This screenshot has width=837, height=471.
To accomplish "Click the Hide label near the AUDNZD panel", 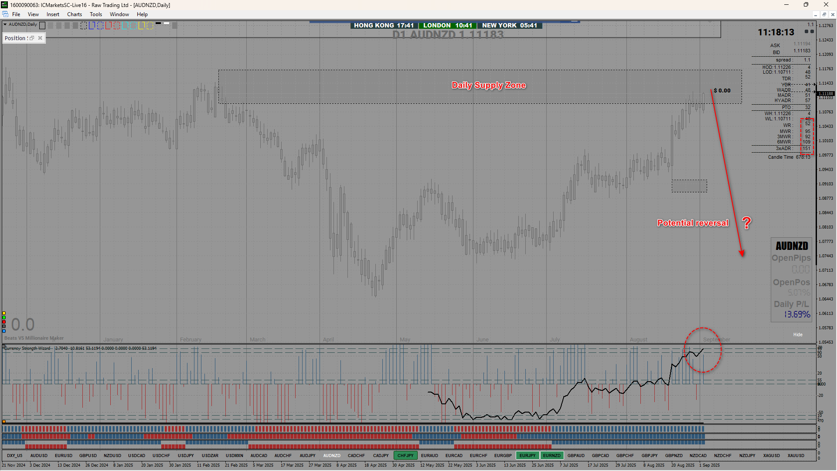I will click(797, 334).
